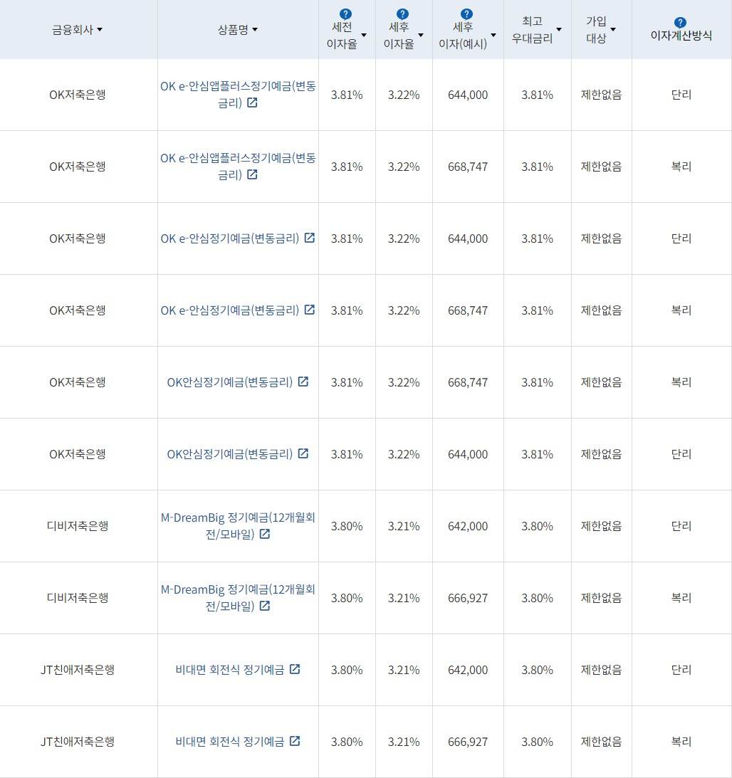
Task: Click the help icon beside 세전 이자율 header
Action: 345,12
